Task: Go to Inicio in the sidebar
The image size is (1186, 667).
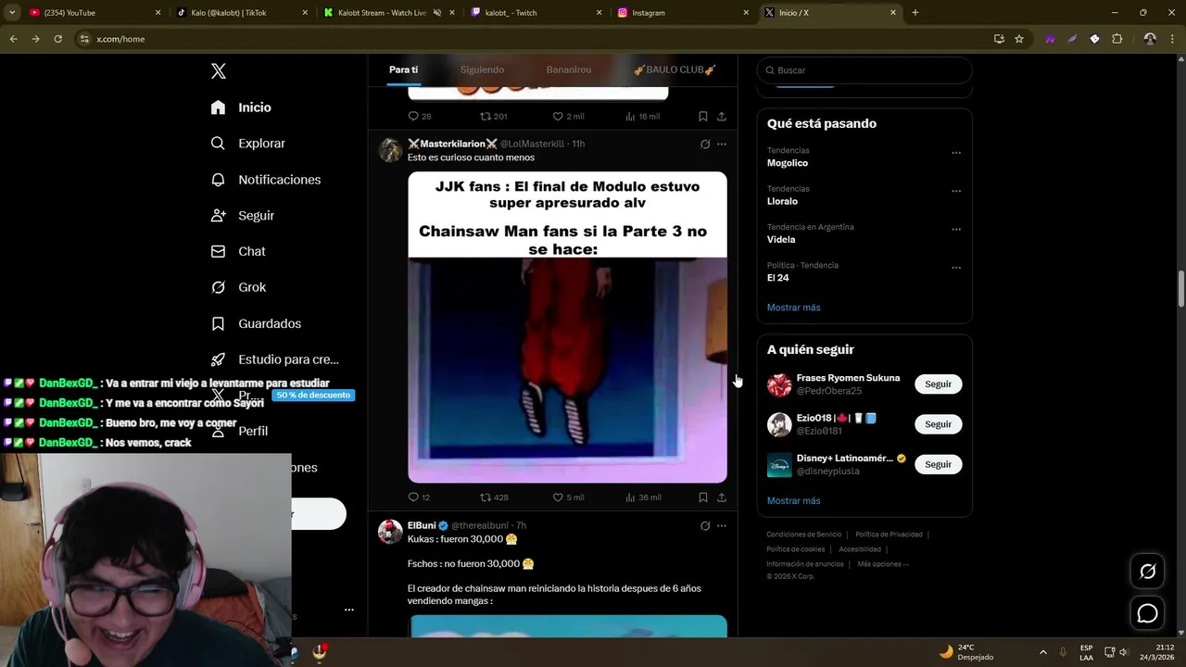Action: 241,107
